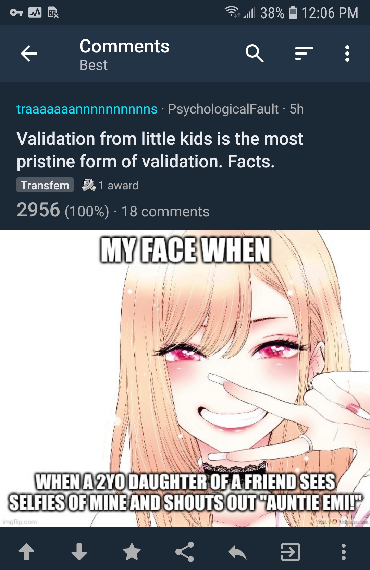The height and width of the screenshot is (570, 370).
Task: Open the top overflow menu
Action: (347, 54)
